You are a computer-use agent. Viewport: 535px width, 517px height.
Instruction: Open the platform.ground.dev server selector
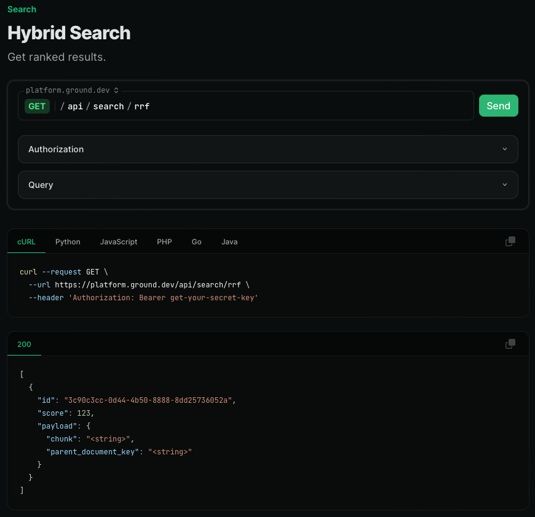tap(73, 90)
